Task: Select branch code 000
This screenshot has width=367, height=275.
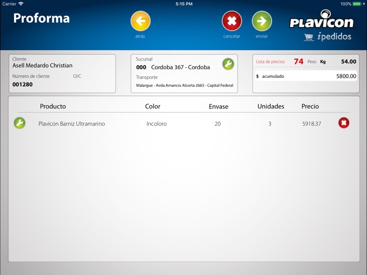Action: coord(141,68)
